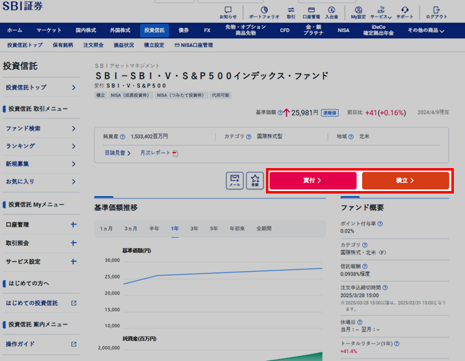Viewport: 465px width, 361px height.
Task: Click help icon beside カテゴリ in info box
Action: (249, 136)
